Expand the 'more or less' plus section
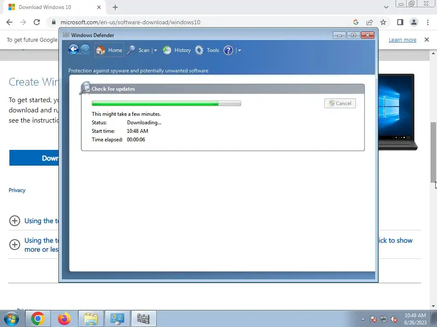Viewport: 437px width, 327px height. click(x=15, y=245)
